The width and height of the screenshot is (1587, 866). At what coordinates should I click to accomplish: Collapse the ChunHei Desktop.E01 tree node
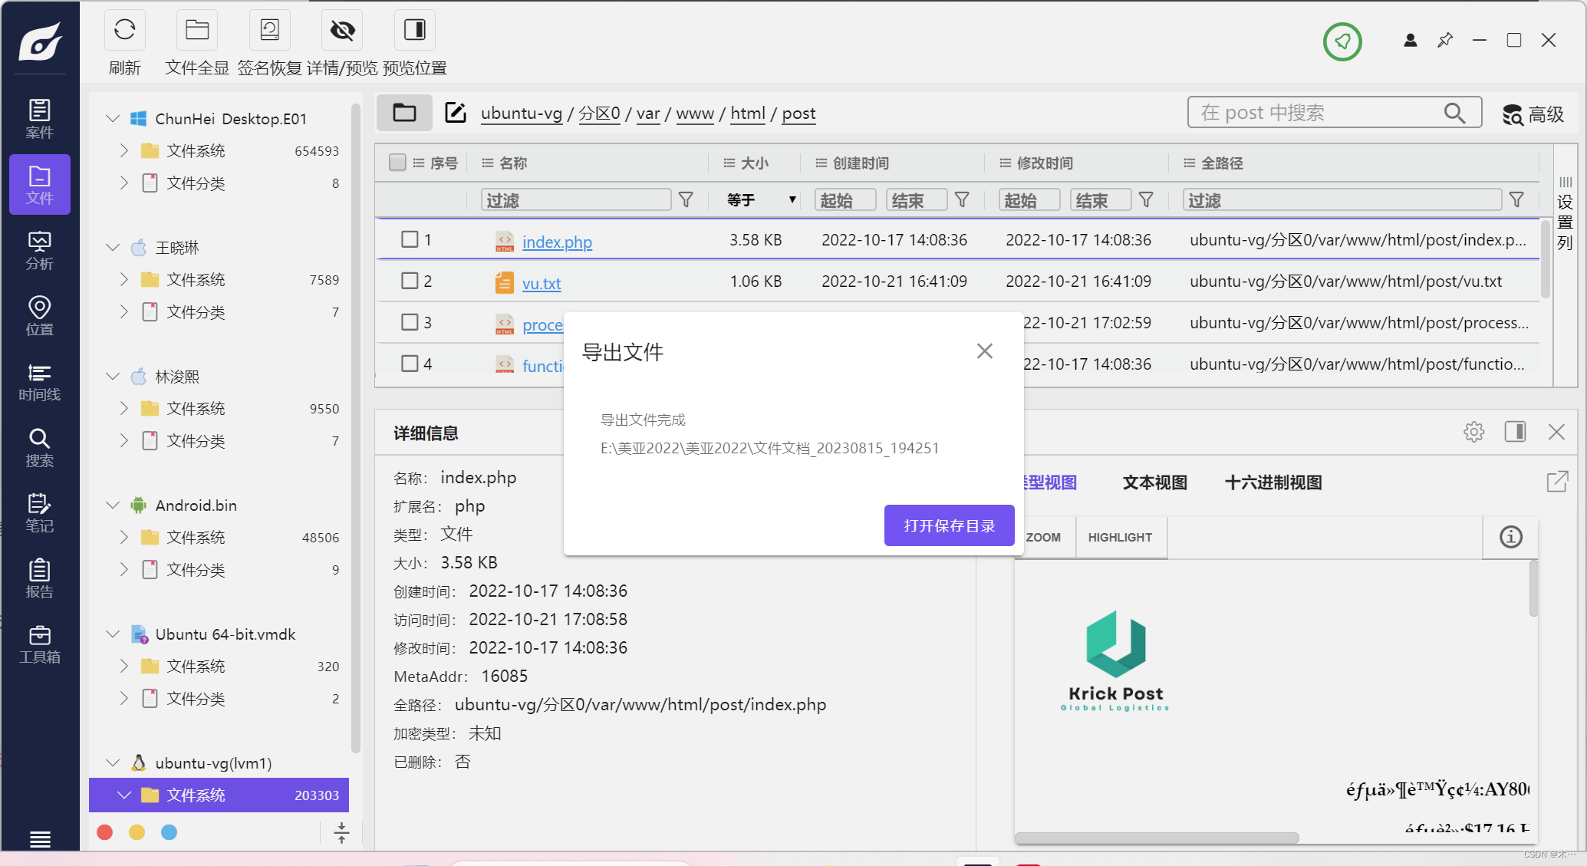pyautogui.click(x=113, y=119)
